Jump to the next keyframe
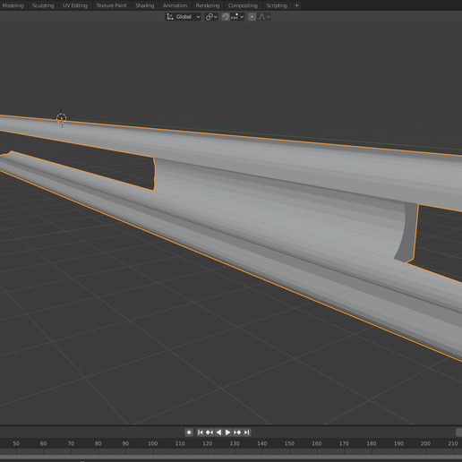This screenshot has height=462, width=462. pyautogui.click(x=237, y=432)
